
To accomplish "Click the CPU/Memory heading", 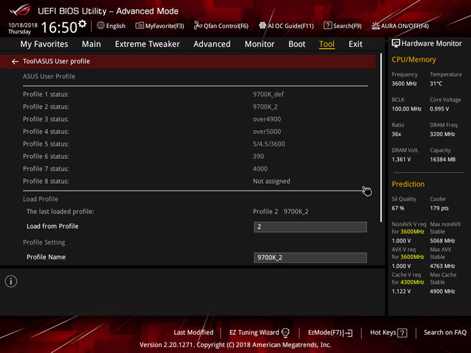I will (x=413, y=59).
